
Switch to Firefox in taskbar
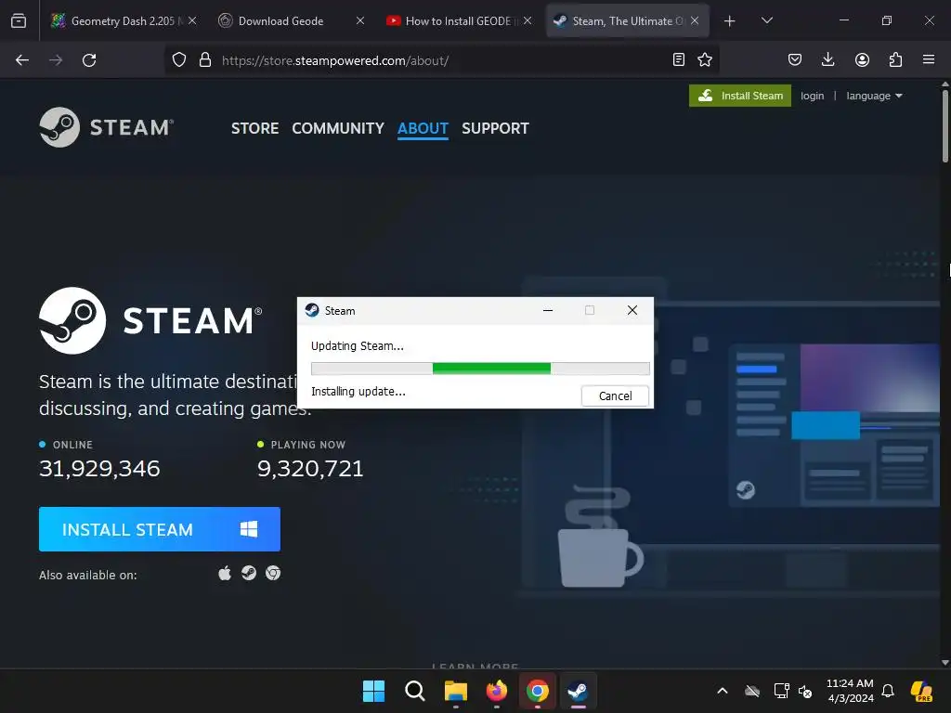497,691
